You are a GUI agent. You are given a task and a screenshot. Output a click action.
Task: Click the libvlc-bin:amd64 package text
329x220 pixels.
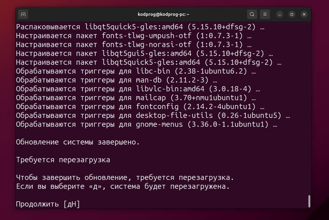pyautogui.click(x=170, y=89)
